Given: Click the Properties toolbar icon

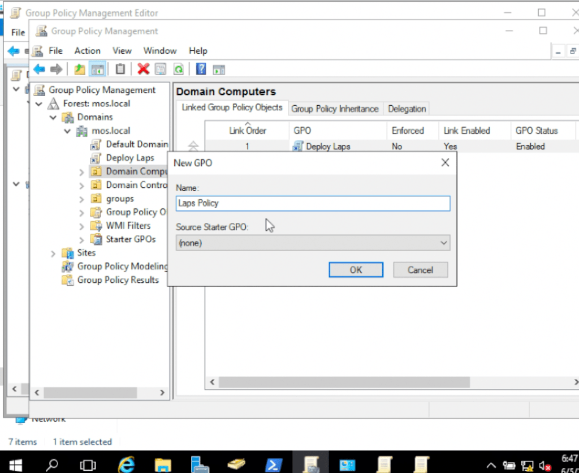Looking at the screenshot, I should tap(161, 69).
